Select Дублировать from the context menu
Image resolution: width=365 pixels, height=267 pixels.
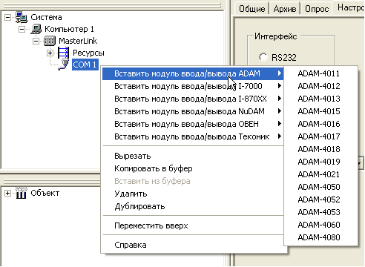coord(193,206)
